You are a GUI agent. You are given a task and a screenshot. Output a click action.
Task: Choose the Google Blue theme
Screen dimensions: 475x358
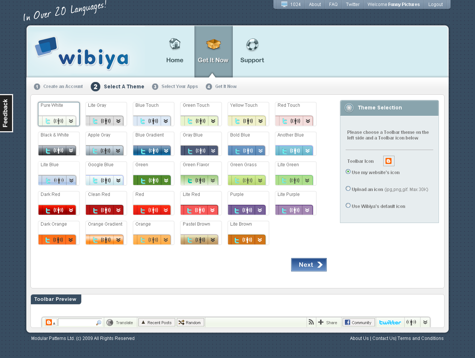click(x=106, y=173)
